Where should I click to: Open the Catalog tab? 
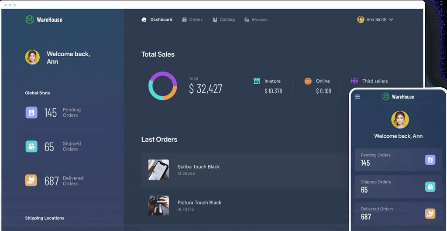point(223,20)
